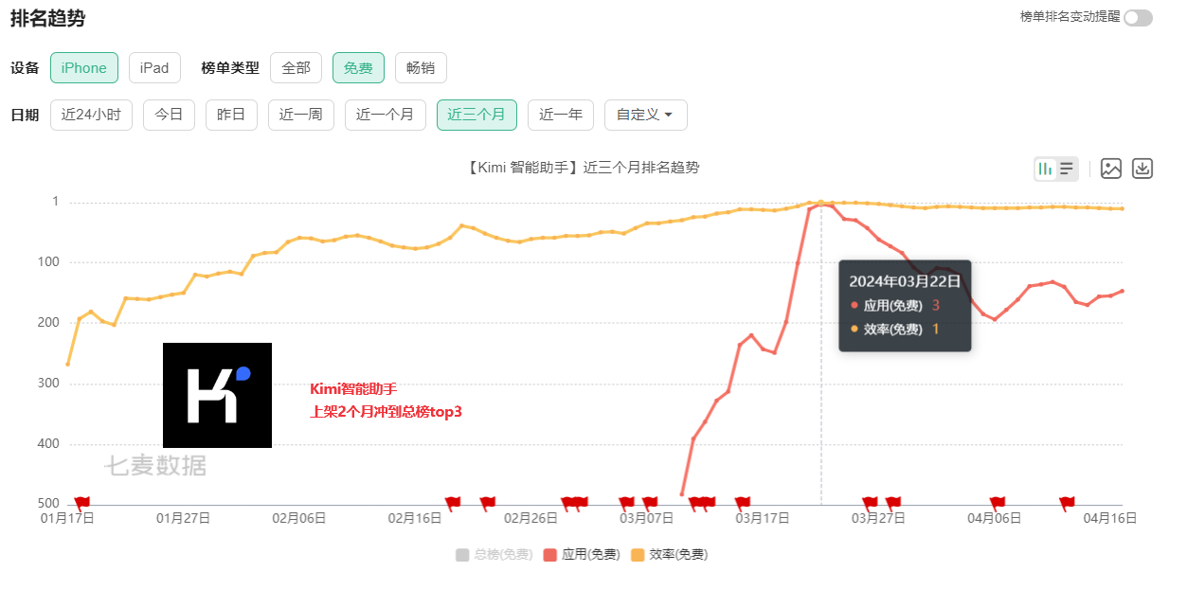The width and height of the screenshot is (1187, 590).
Task: Switch the chart to bar chart view
Action: click(x=1047, y=169)
